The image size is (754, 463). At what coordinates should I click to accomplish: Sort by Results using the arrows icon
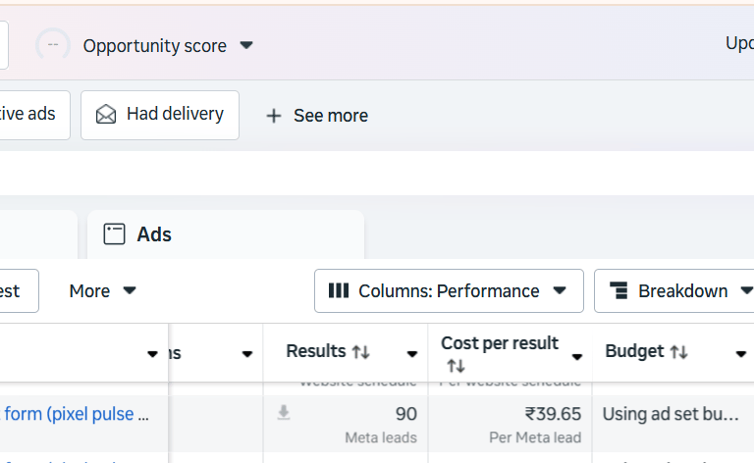[360, 351]
